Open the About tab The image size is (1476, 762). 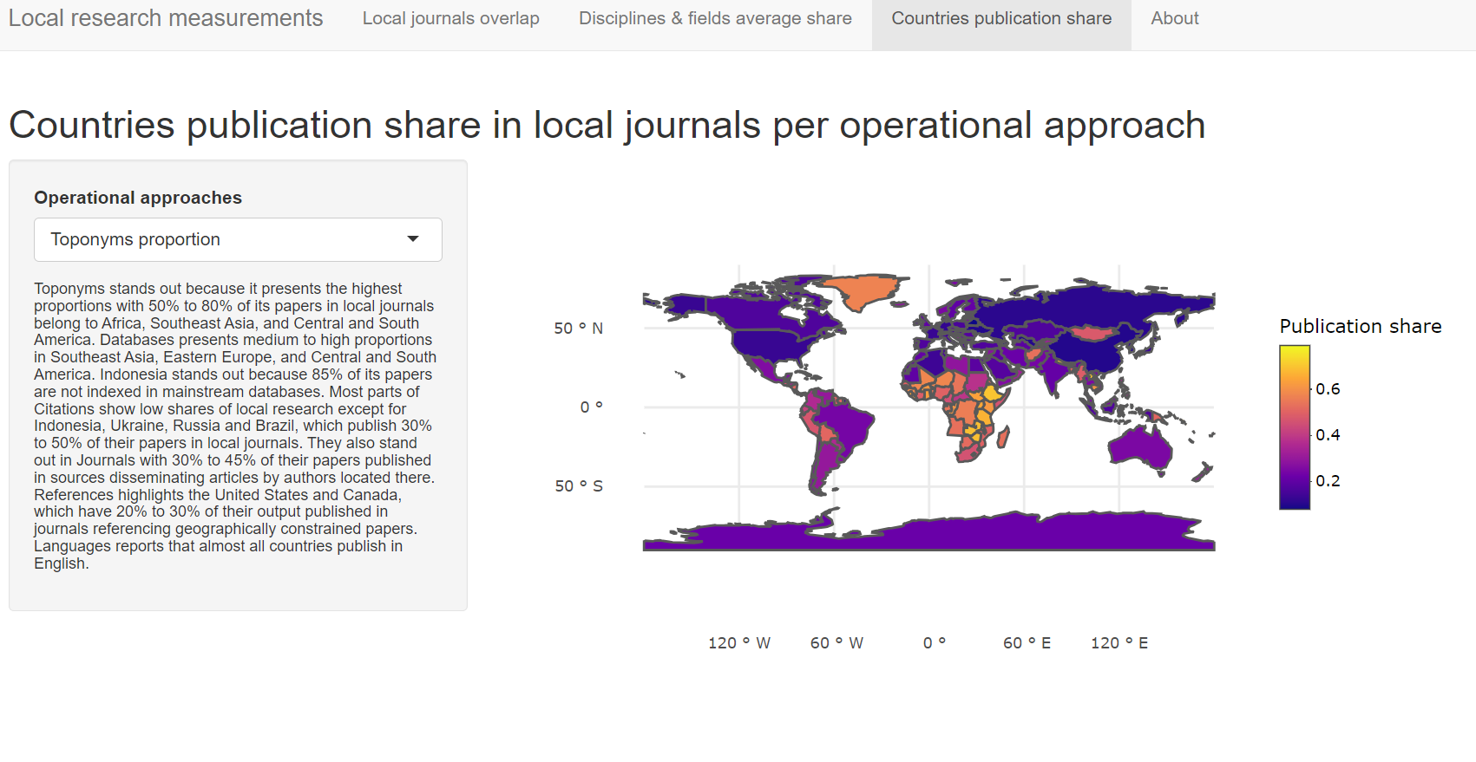click(x=1174, y=18)
